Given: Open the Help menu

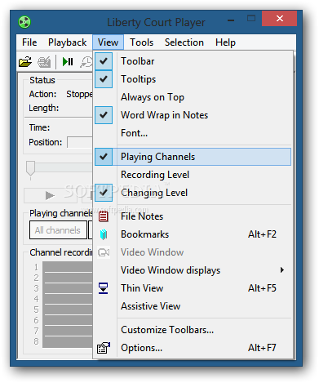Looking at the screenshot, I should click(x=225, y=42).
